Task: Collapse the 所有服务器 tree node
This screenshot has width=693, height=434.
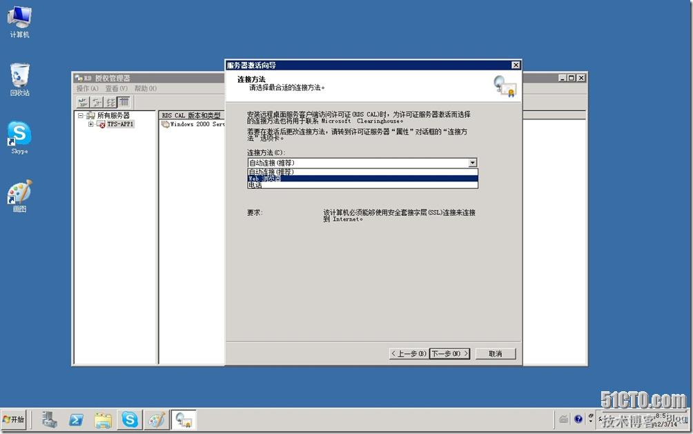Action: [81, 116]
